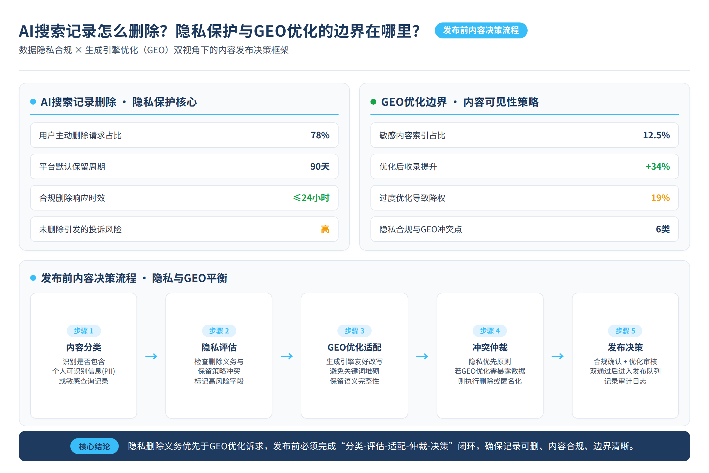Image resolution: width=709 pixels, height=473 pixels.
Task: Select the row 未删除引发的投诉风险
Action: click(184, 229)
